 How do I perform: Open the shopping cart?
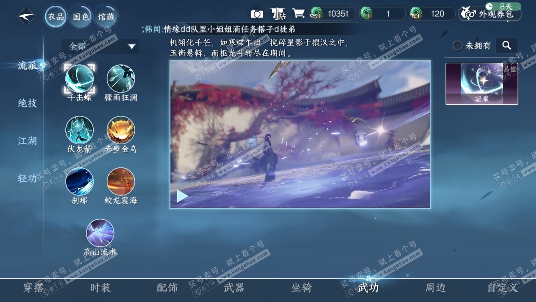tap(298, 13)
